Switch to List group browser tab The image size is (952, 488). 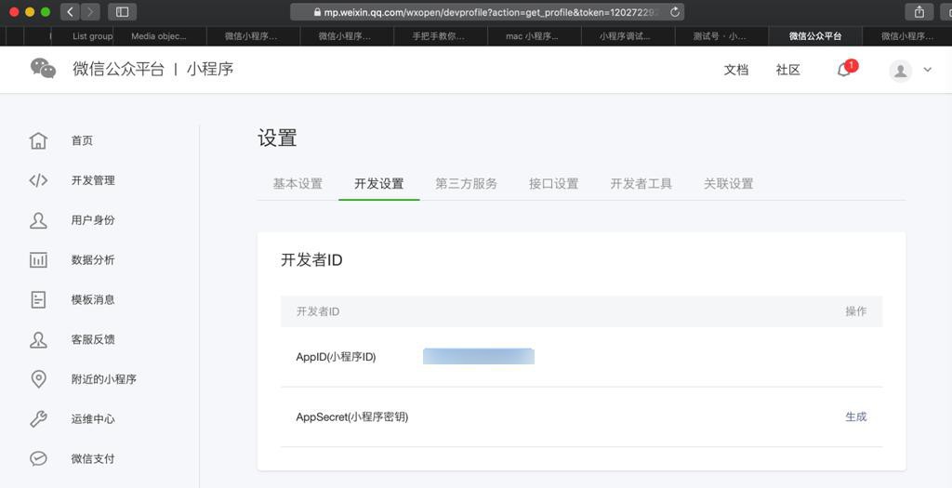(x=85, y=36)
